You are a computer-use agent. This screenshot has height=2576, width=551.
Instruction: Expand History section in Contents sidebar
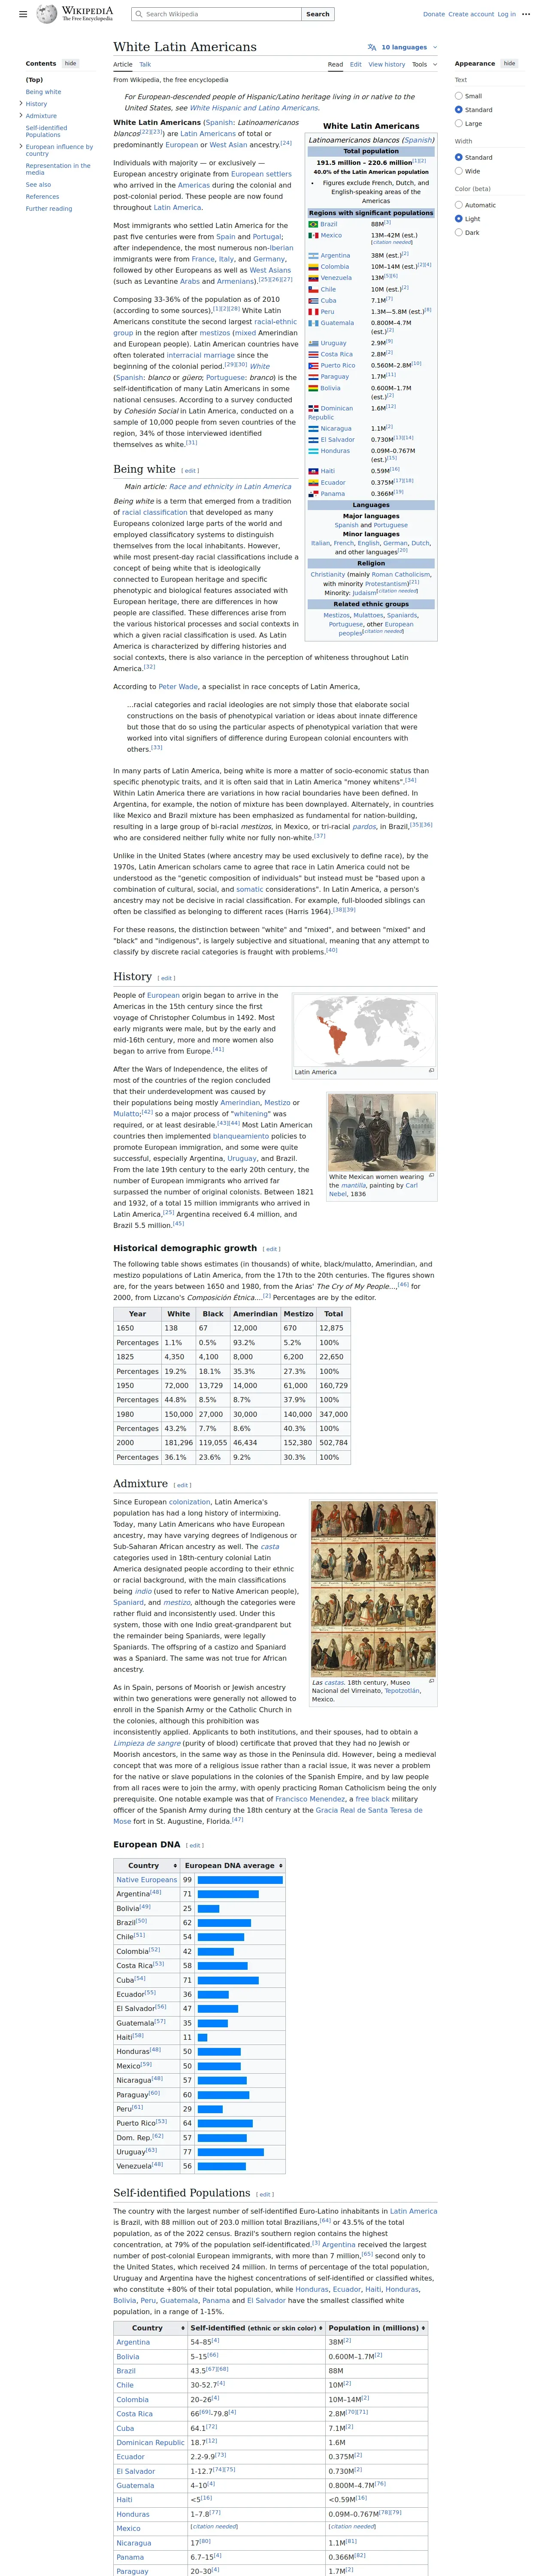tap(21, 103)
